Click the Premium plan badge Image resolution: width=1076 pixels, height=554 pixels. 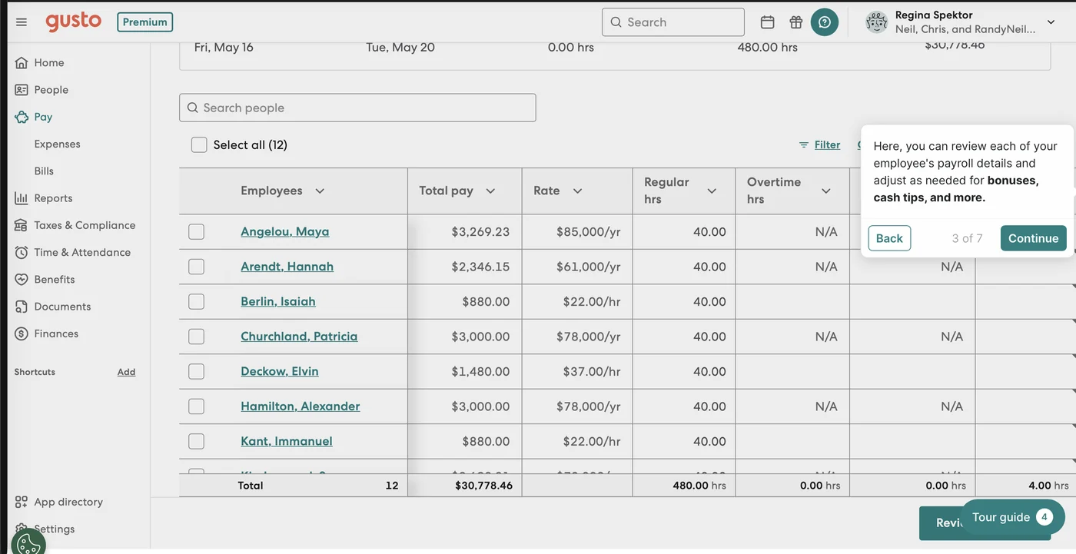point(145,22)
